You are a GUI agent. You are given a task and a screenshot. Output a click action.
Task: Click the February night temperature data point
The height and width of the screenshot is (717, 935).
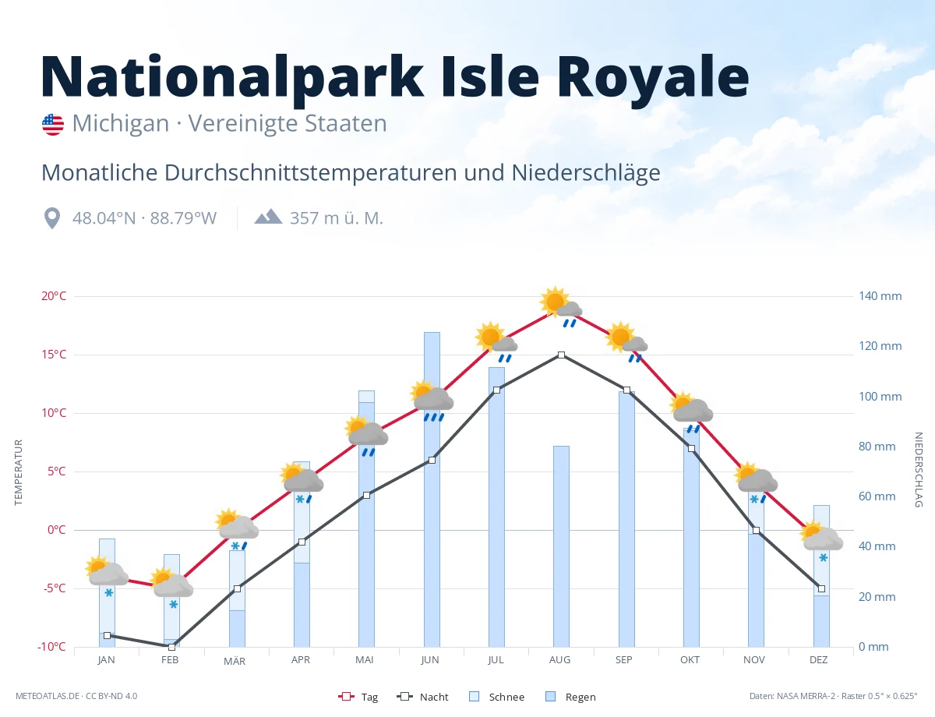pyautogui.click(x=171, y=646)
